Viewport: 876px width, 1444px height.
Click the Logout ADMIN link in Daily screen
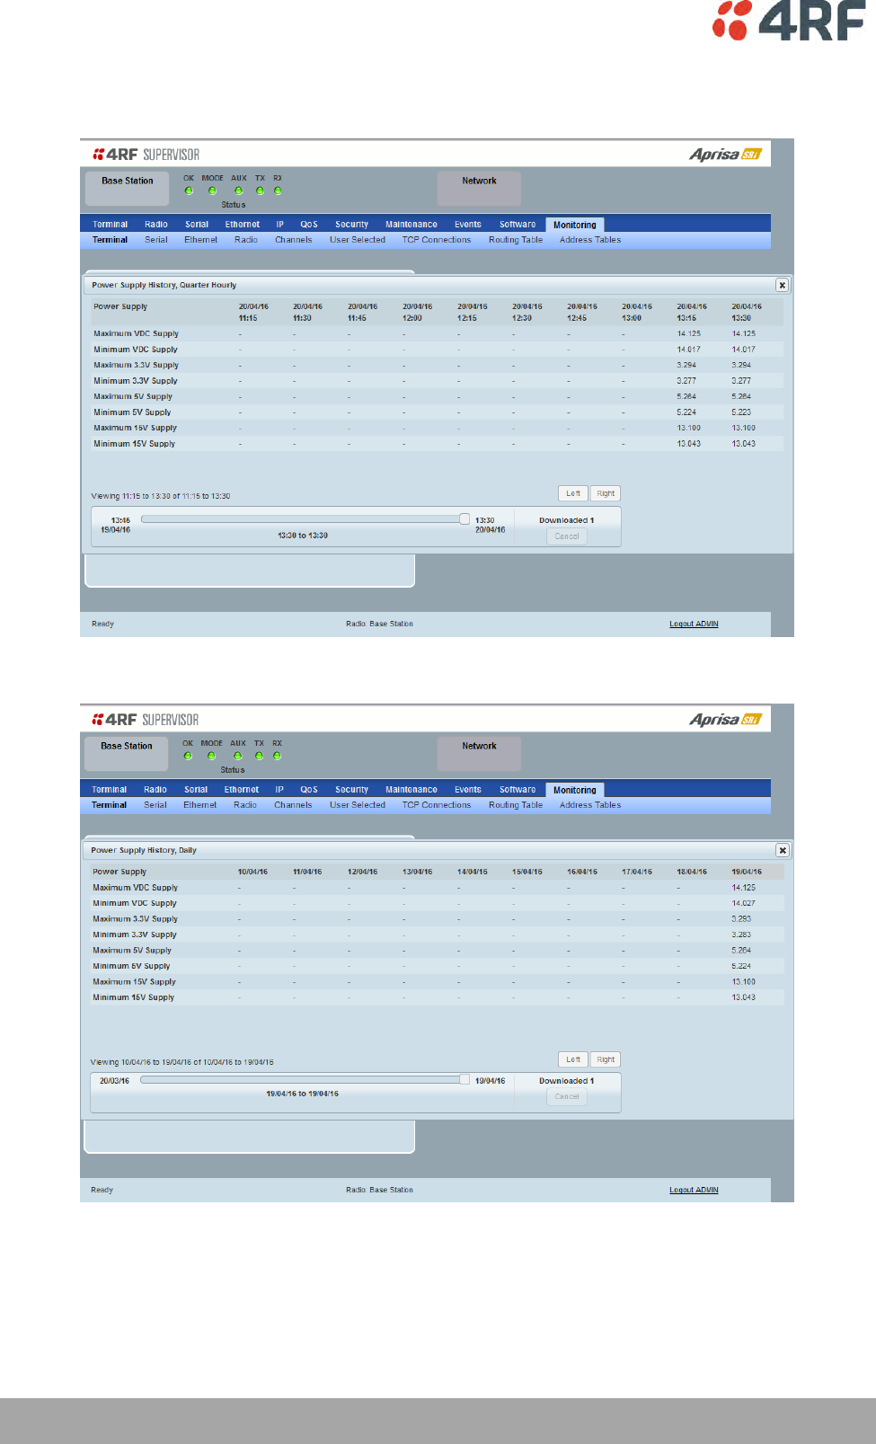[x=694, y=1190]
